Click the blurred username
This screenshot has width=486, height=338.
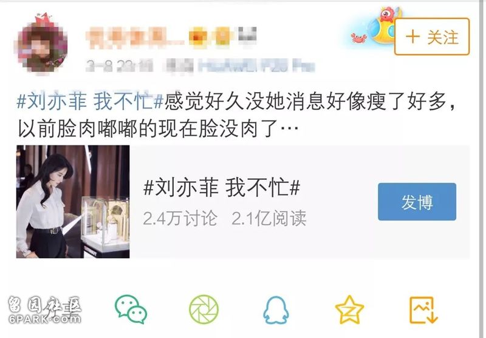(x=171, y=38)
